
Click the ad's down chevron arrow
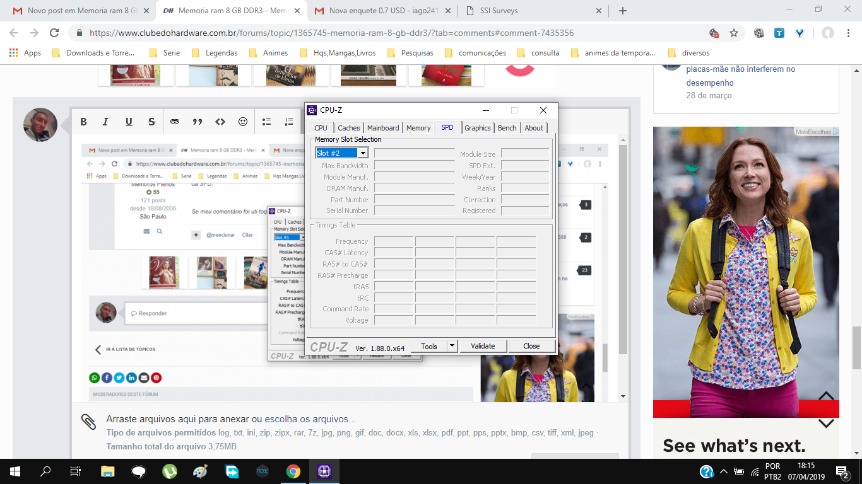click(x=826, y=423)
